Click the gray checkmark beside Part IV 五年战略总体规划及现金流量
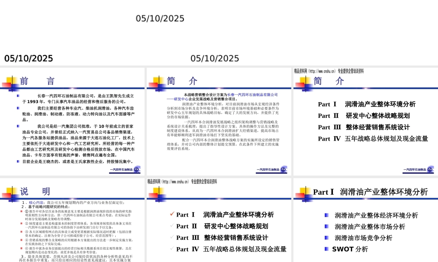 (x=172, y=248)
